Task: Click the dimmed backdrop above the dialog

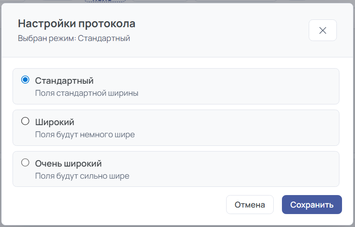Action: pos(216,1)
